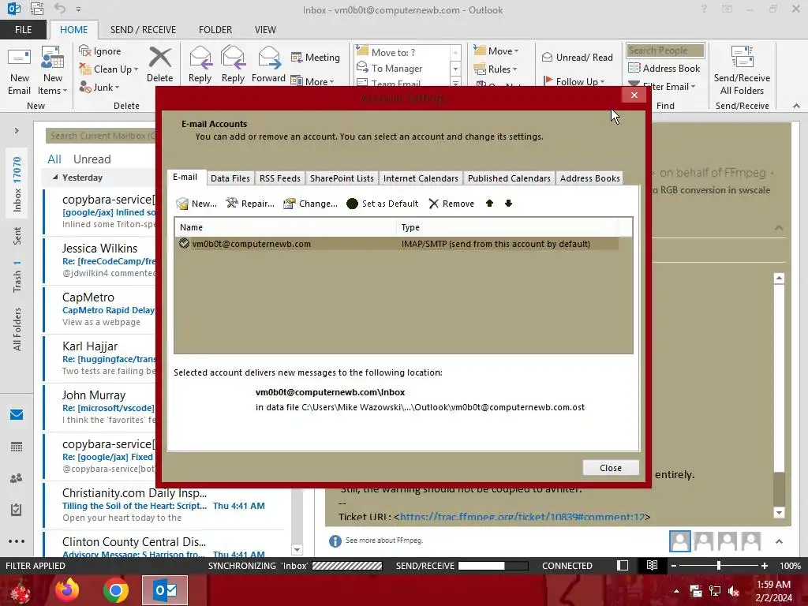808x606 pixels.
Task: Click the Close button in dialog
Action: 611,468
